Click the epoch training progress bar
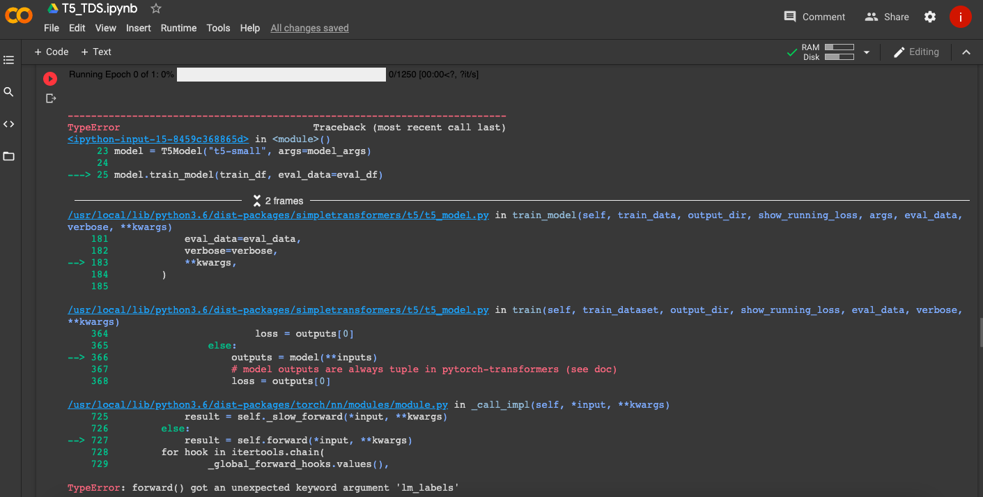 tap(281, 74)
